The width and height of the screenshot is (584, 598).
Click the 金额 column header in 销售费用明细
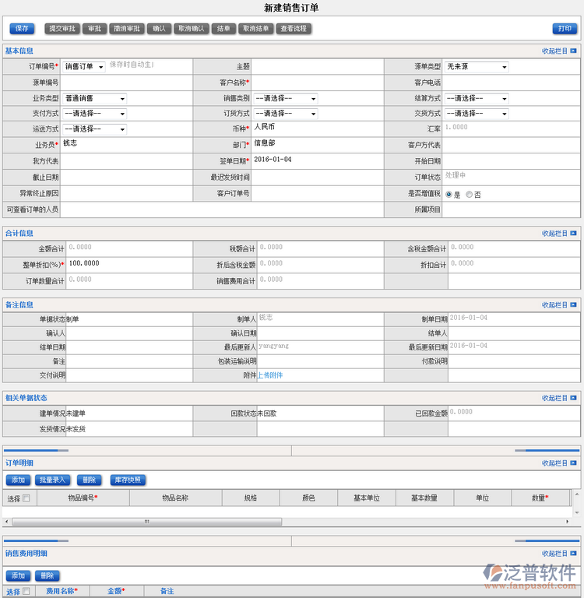[116, 591]
